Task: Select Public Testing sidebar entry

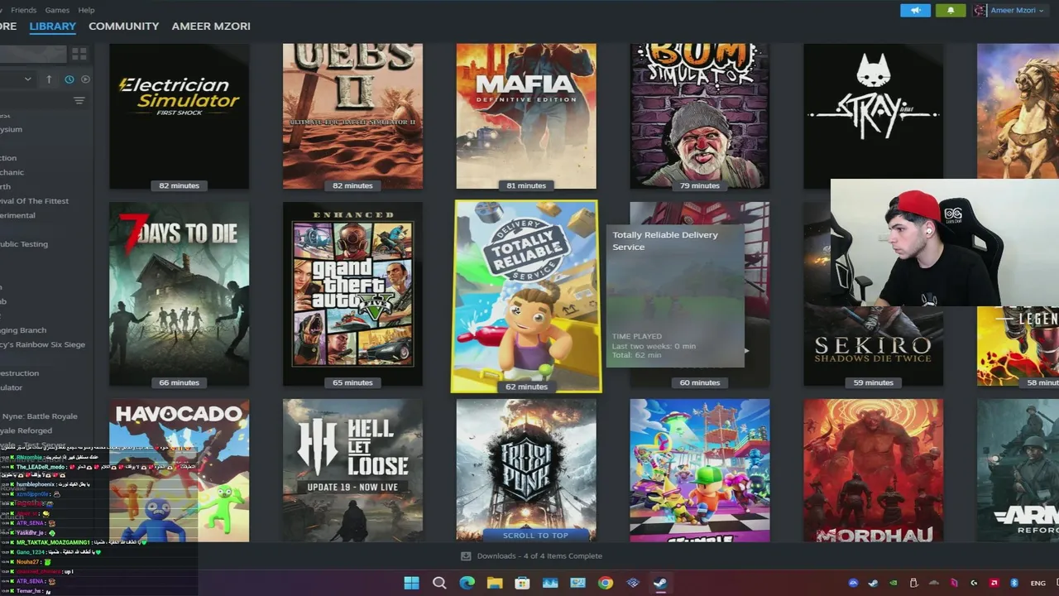Action: tap(24, 244)
